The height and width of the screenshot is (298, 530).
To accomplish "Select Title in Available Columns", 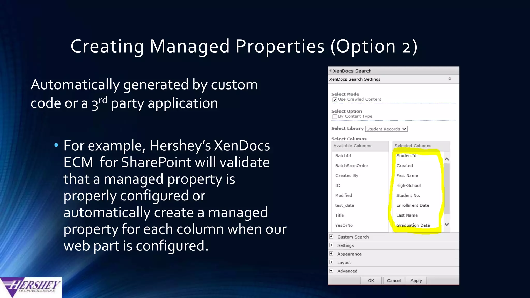I will [x=339, y=215].
